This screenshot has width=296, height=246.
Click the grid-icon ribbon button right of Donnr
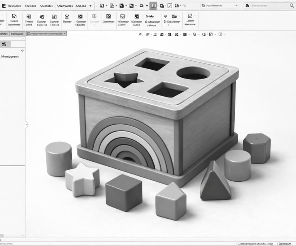coord(29,20)
